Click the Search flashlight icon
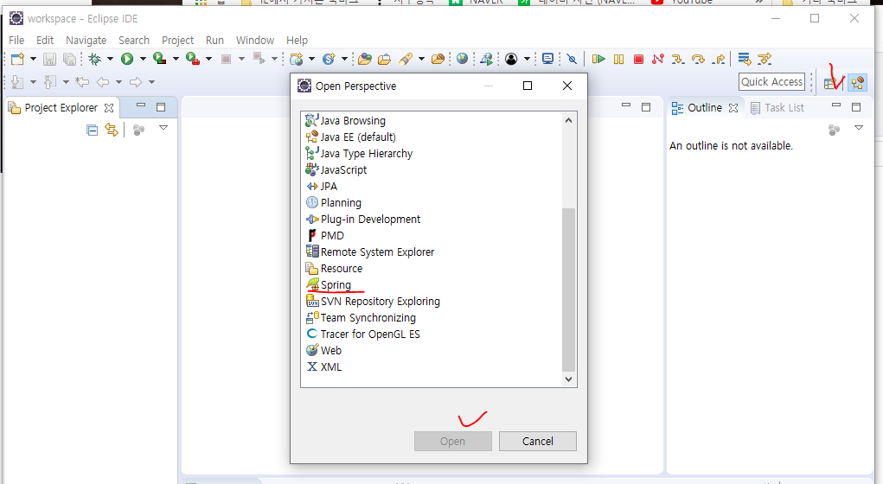Image resolution: width=883 pixels, height=484 pixels. pyautogui.click(x=406, y=59)
